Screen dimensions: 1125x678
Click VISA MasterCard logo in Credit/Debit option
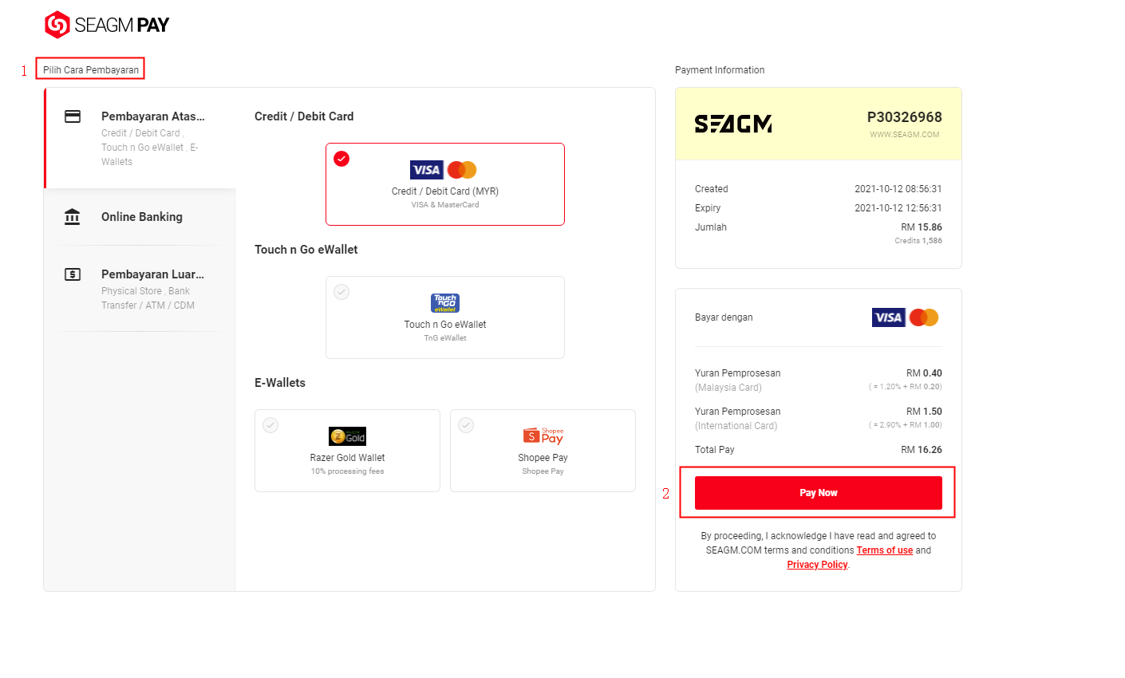point(444,170)
